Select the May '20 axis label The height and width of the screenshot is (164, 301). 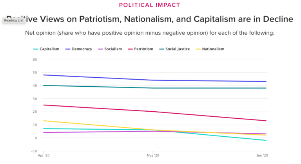153,155
